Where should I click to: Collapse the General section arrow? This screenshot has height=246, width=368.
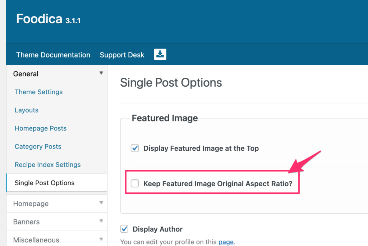101,73
